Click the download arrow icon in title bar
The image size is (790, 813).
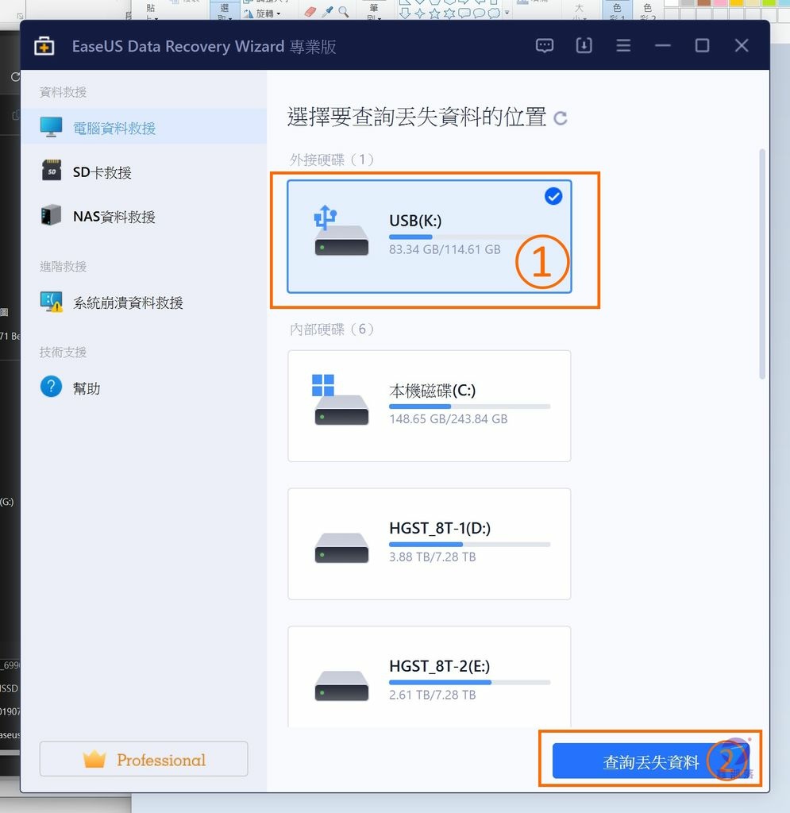coord(584,45)
